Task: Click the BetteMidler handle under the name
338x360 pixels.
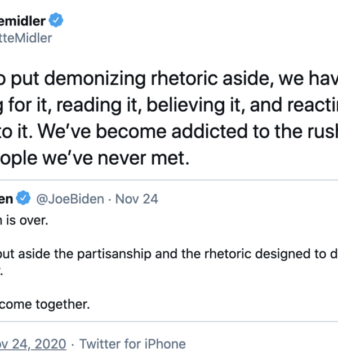Action: pos(25,38)
